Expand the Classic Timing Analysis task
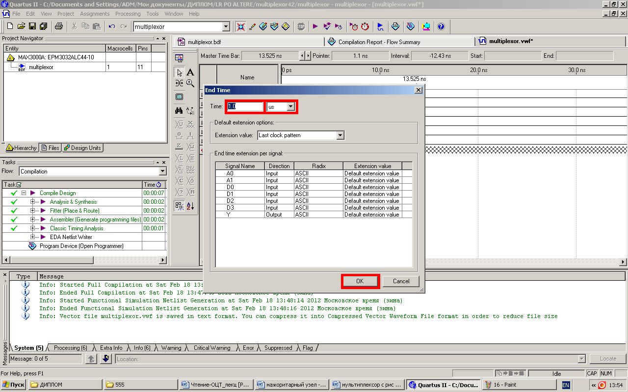The width and height of the screenshot is (628, 392). (x=33, y=228)
